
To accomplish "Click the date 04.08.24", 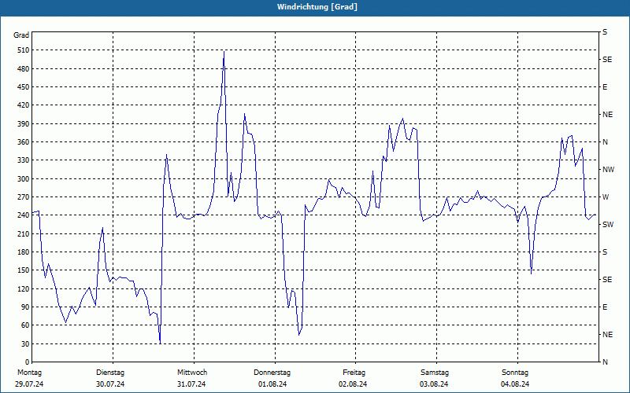I will click(515, 384).
